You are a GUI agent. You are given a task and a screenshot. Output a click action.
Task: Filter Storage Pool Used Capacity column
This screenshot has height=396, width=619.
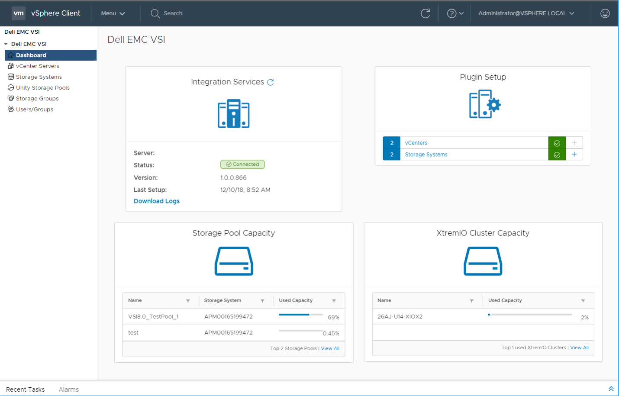click(334, 301)
